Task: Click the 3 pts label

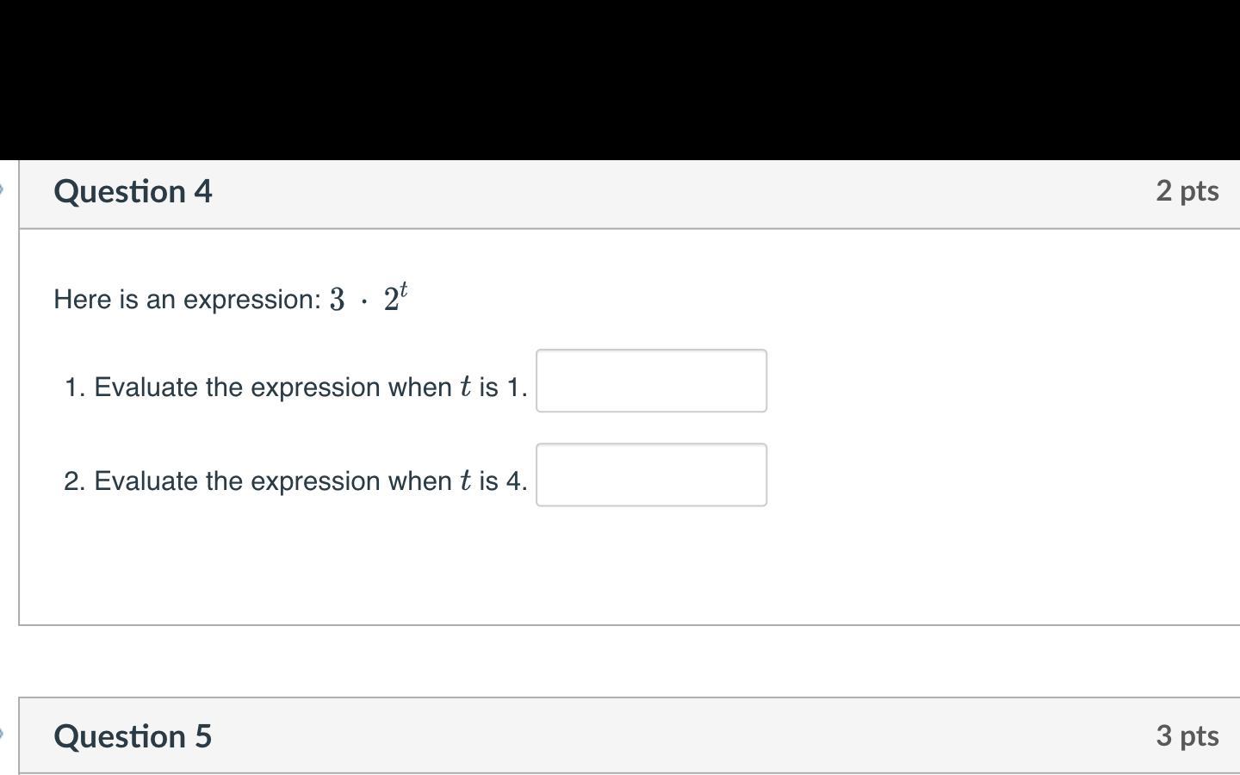Action: [1187, 735]
